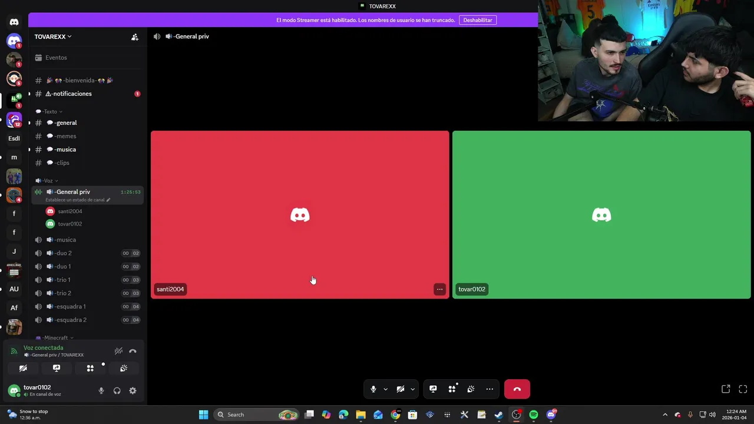Open the general text channel
Screen dimensions: 754x424
pos(87,122)
